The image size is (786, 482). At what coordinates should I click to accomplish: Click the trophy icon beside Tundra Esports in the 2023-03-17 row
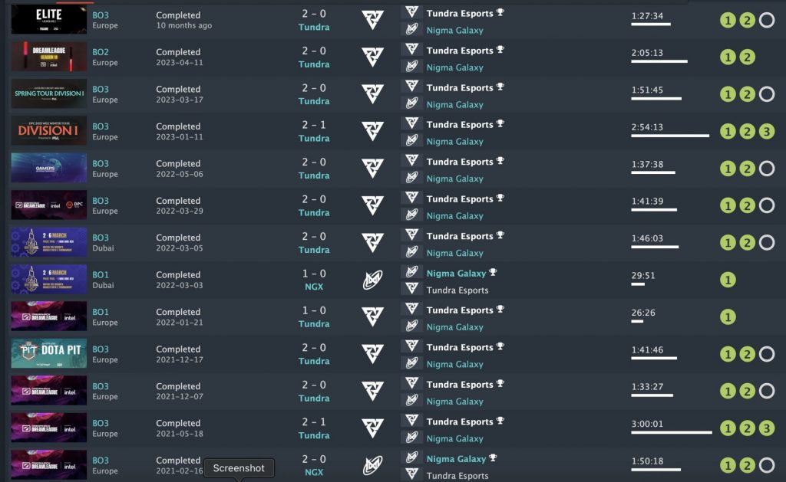500,87
